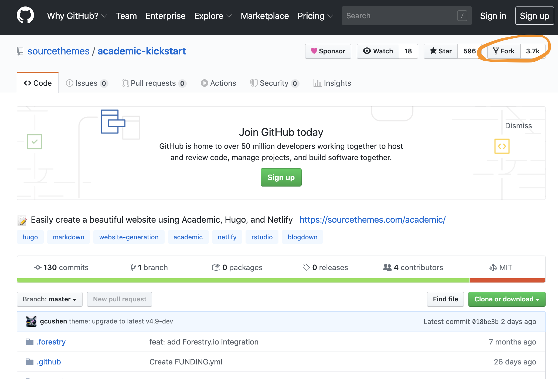
Task: Select the hugo topic tag
Action: pos(30,237)
